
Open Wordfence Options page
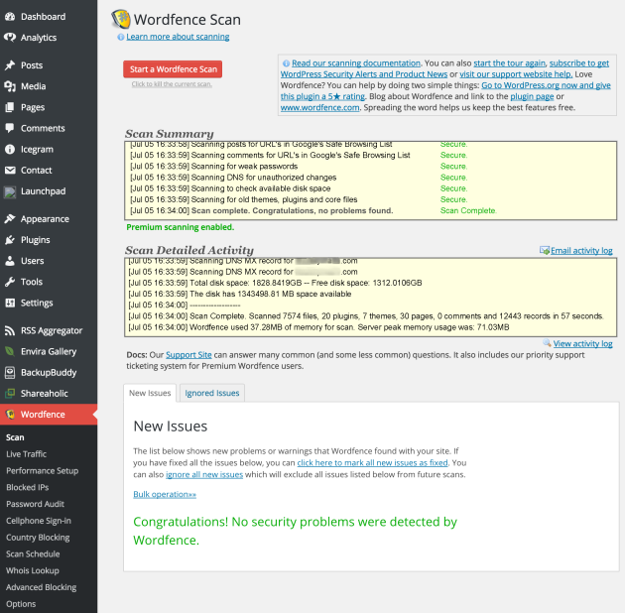[x=21, y=604]
